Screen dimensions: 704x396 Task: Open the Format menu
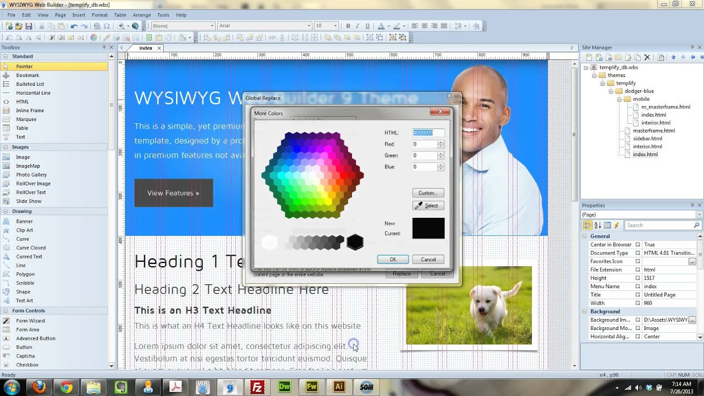tap(100, 15)
